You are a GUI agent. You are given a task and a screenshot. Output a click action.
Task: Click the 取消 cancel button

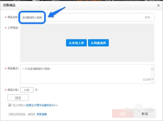coord(145,114)
